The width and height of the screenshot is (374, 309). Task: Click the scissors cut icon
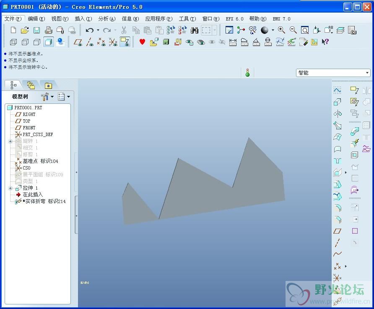pos(124,30)
